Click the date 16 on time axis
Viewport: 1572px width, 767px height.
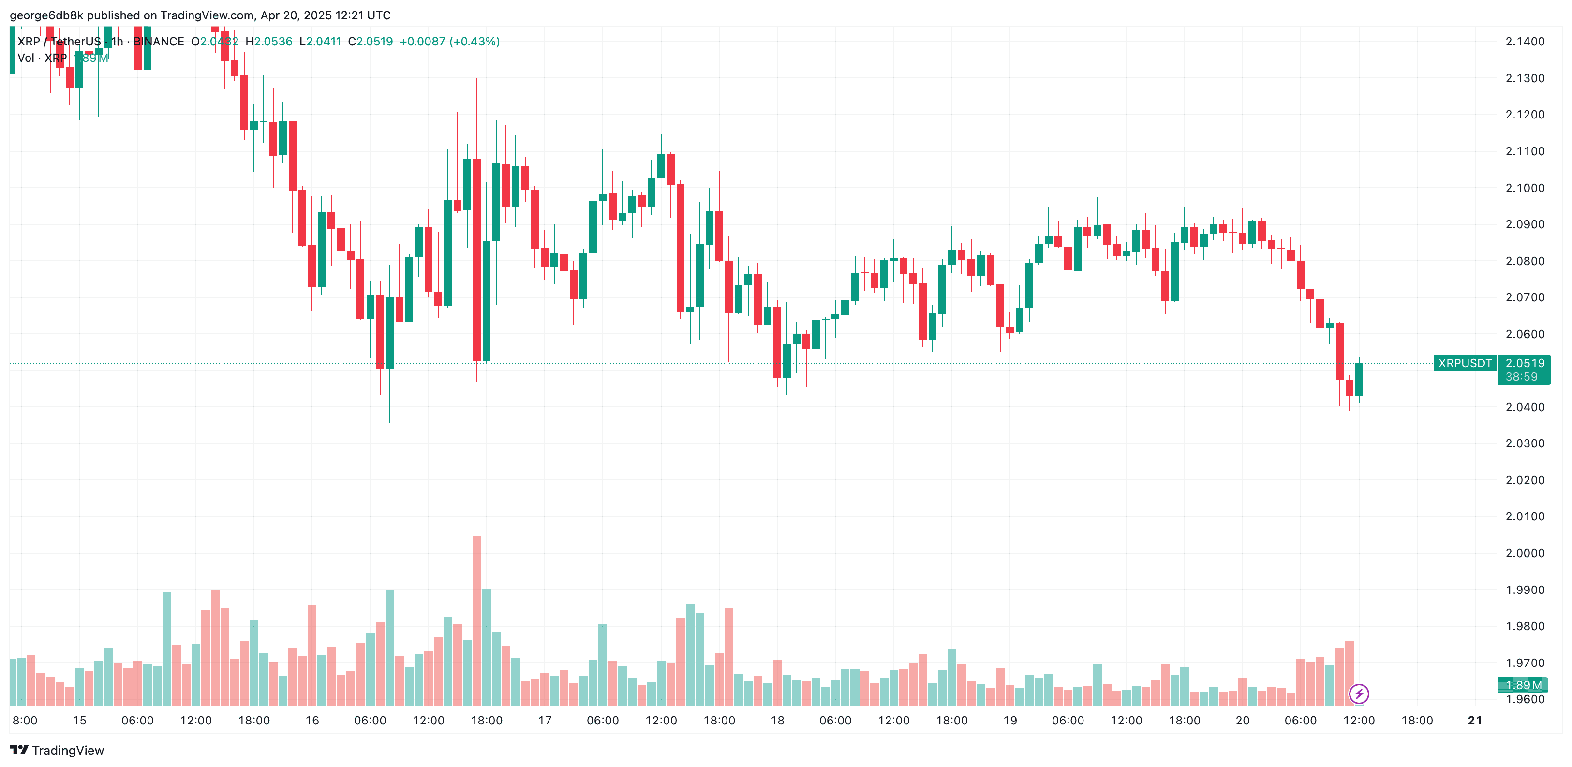(x=312, y=721)
